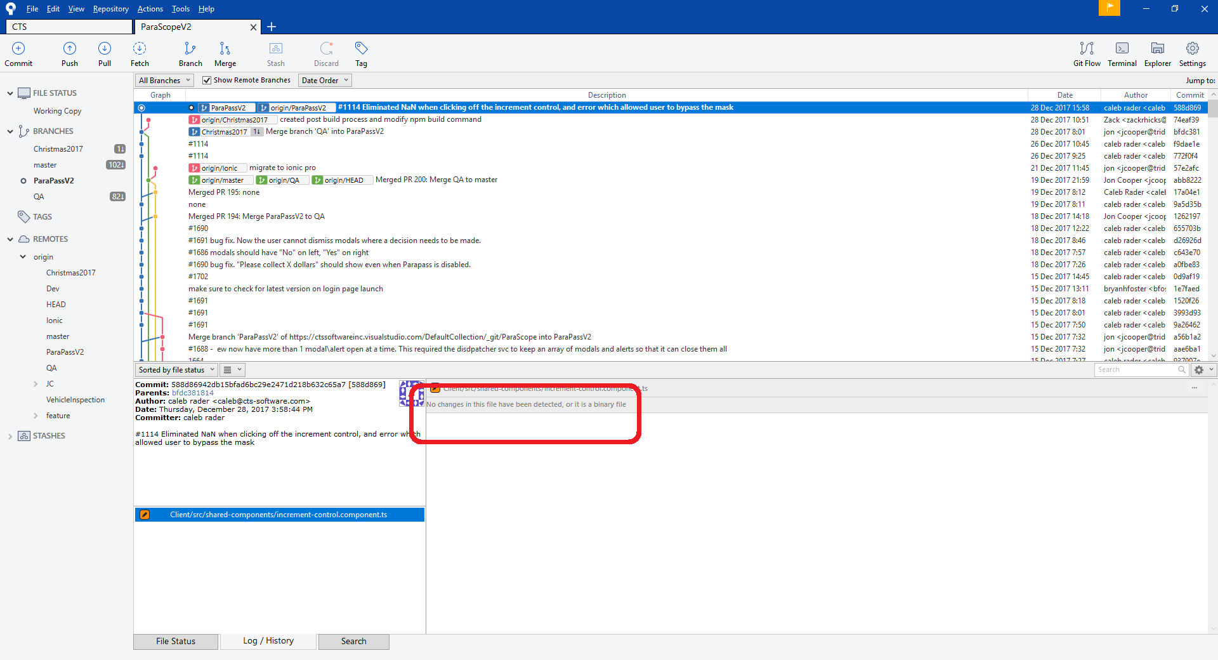
Task: Click the Push toolbar icon
Action: pos(70,55)
